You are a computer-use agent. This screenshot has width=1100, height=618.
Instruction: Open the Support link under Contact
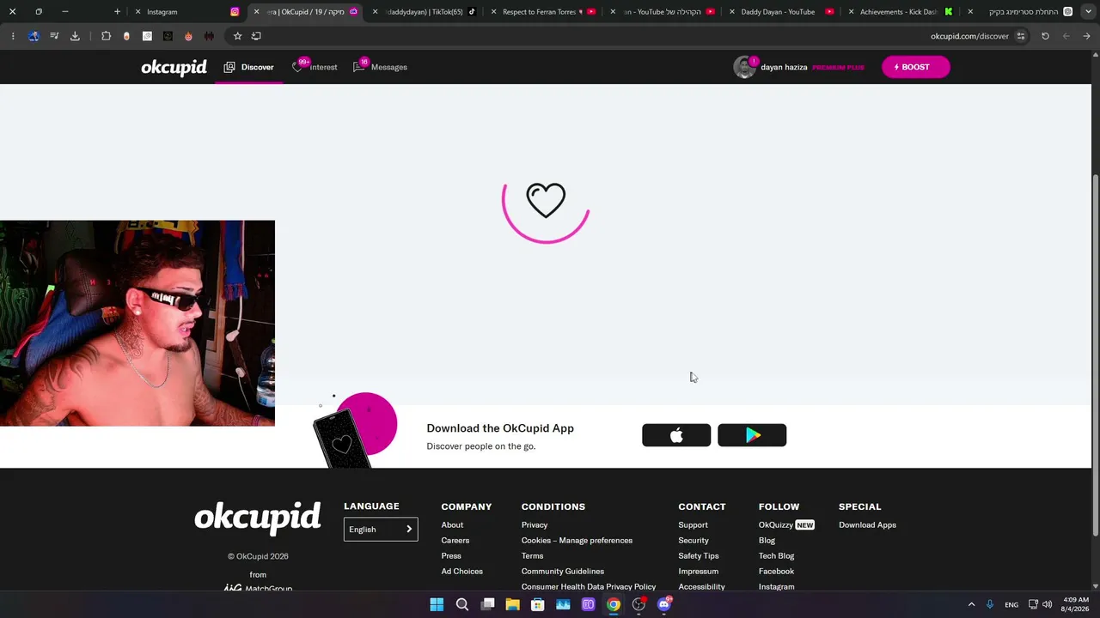coord(694,525)
